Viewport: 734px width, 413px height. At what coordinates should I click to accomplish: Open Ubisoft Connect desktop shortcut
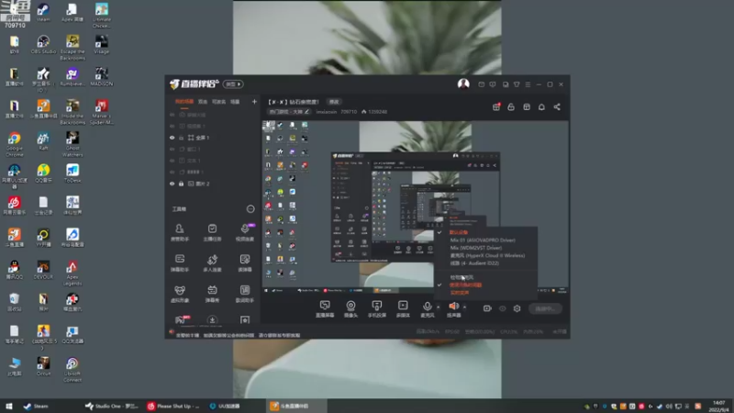[72, 370]
